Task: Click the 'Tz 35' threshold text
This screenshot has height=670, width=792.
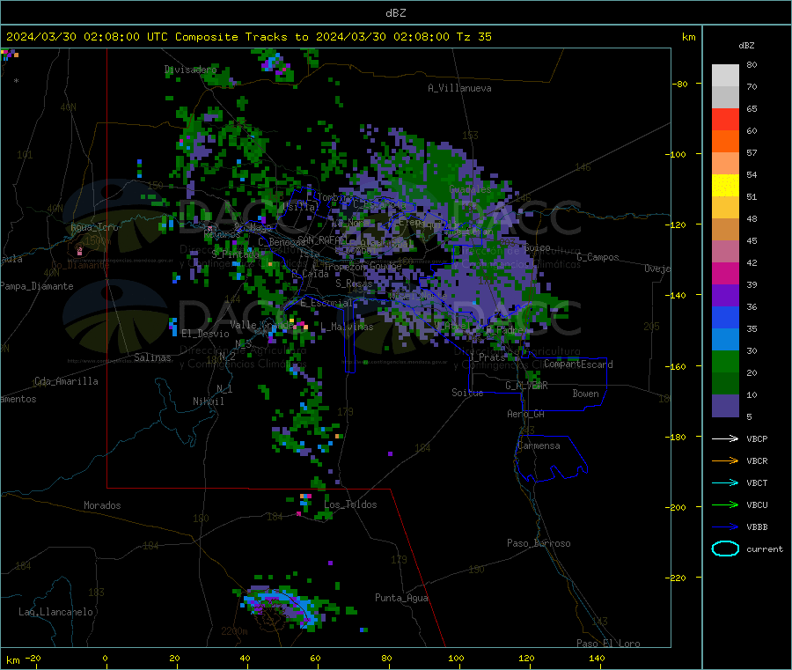Action: pyautogui.click(x=473, y=36)
